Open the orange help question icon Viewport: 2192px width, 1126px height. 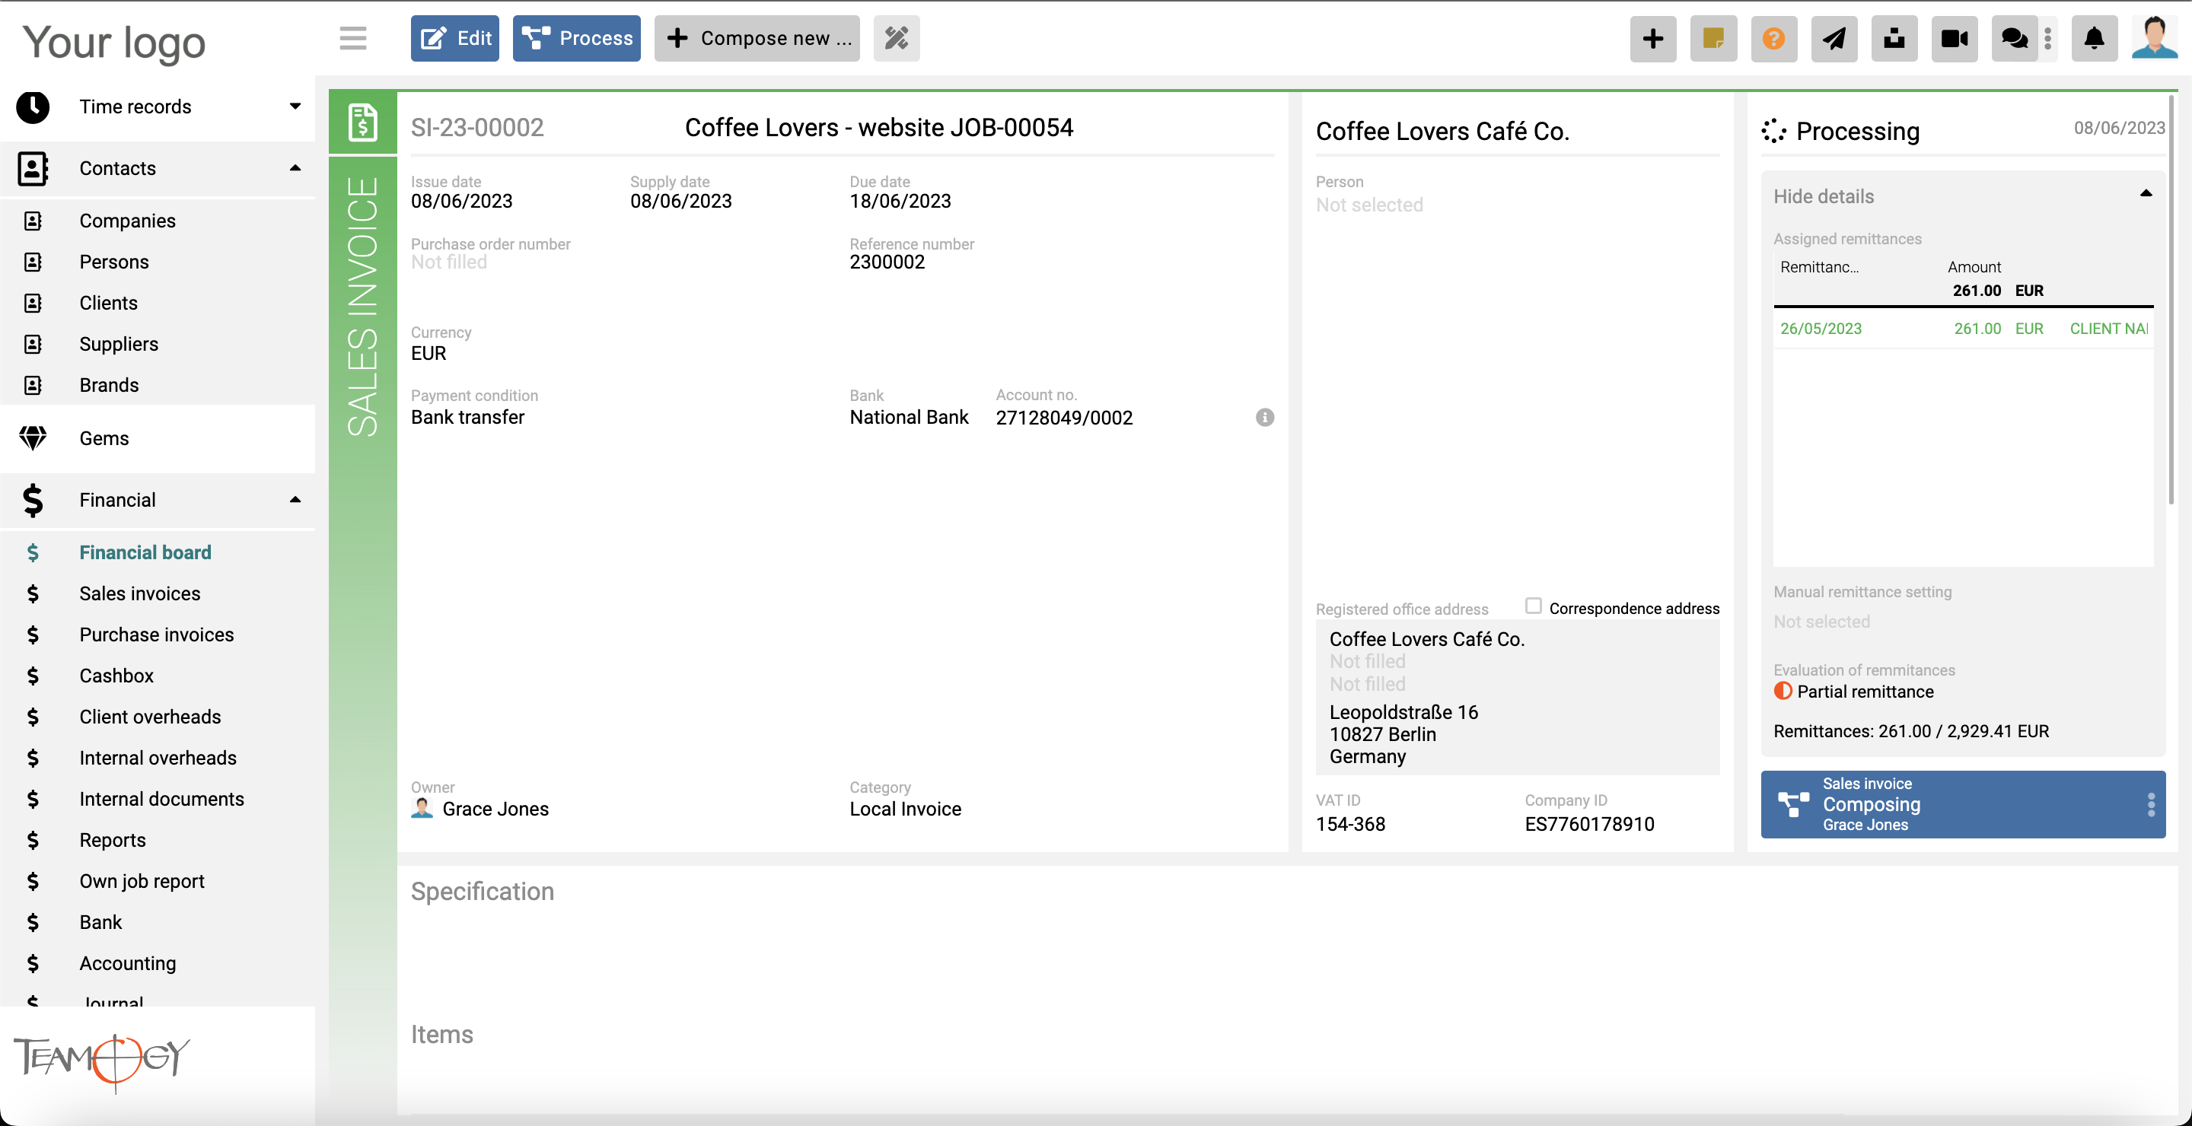click(1773, 38)
